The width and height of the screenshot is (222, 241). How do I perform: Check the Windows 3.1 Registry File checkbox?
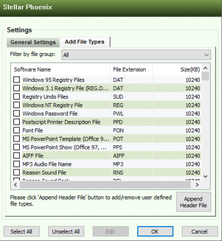tap(17, 88)
